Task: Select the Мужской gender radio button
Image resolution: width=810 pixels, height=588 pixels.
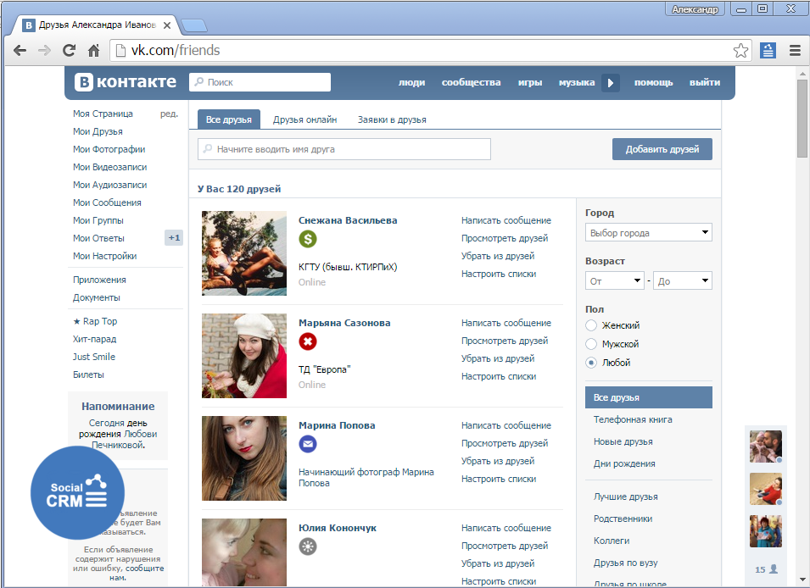Action: (591, 344)
